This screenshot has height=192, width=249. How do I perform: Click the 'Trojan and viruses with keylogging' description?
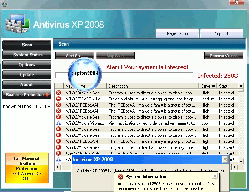coord(152,99)
